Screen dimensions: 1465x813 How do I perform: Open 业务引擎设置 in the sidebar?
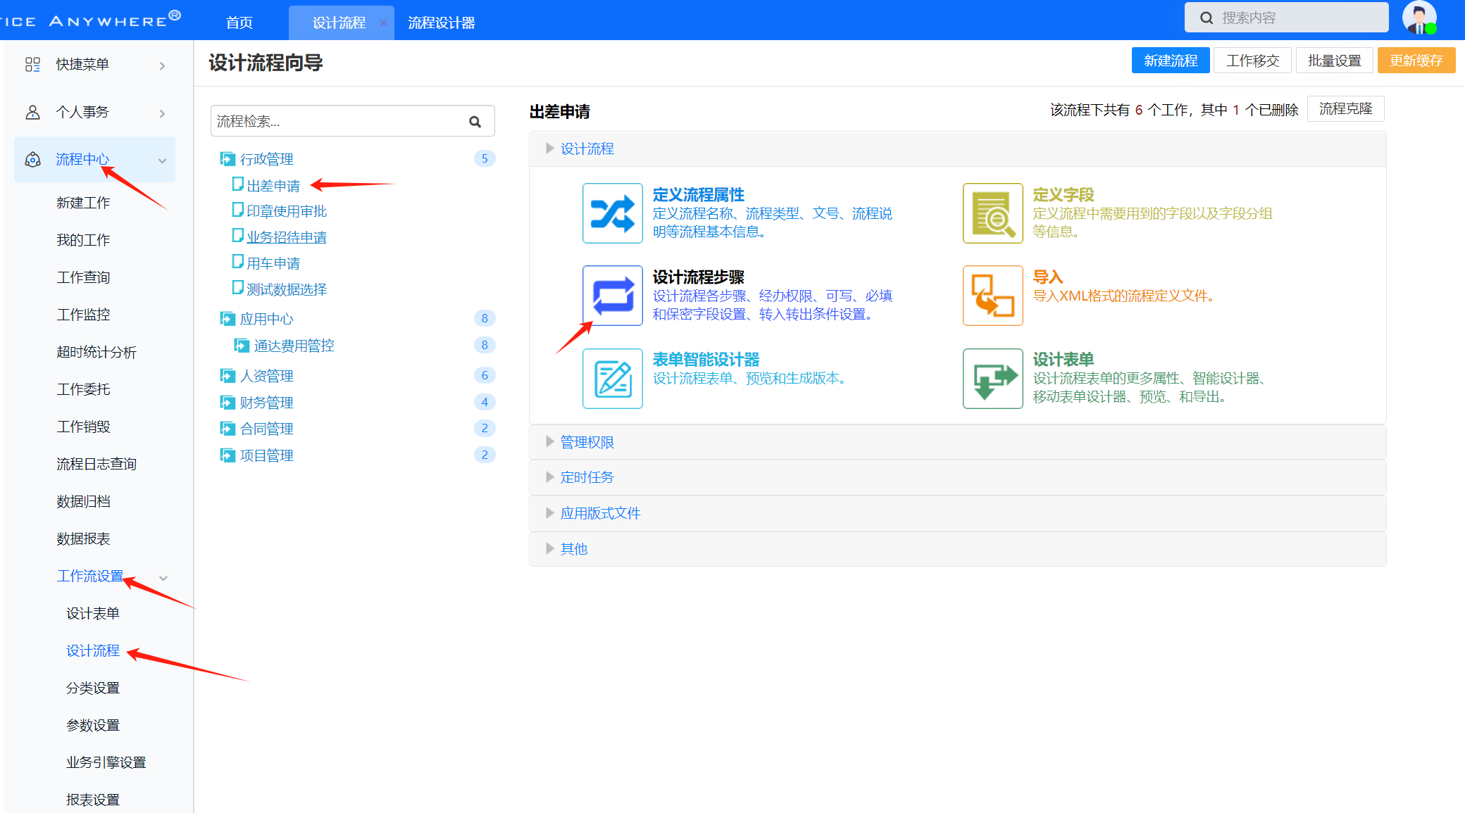106,762
